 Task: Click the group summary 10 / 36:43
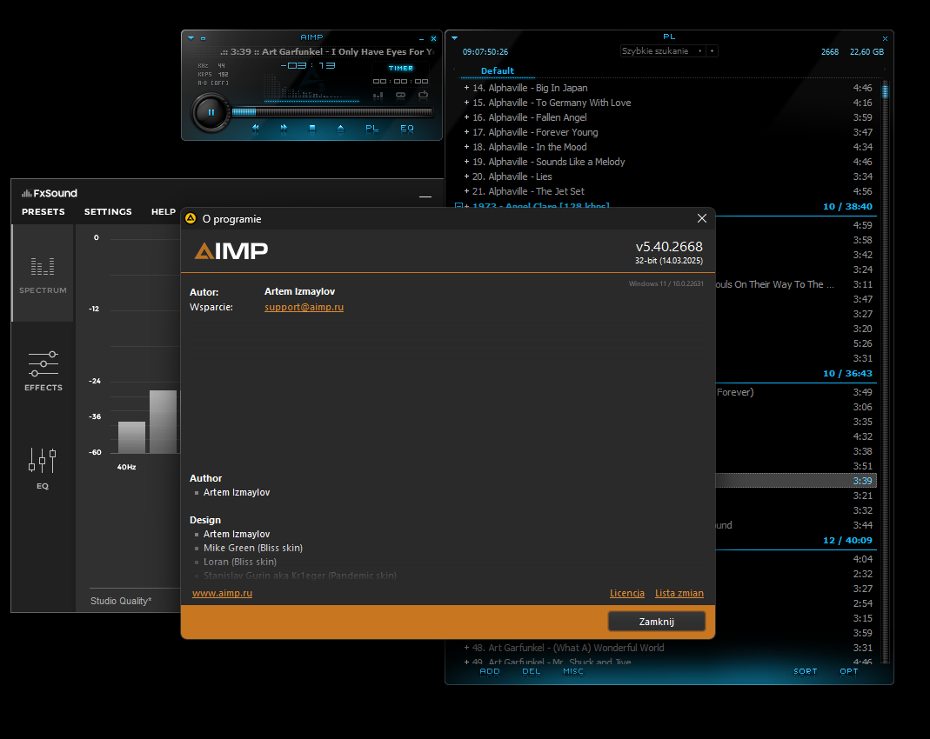point(847,373)
